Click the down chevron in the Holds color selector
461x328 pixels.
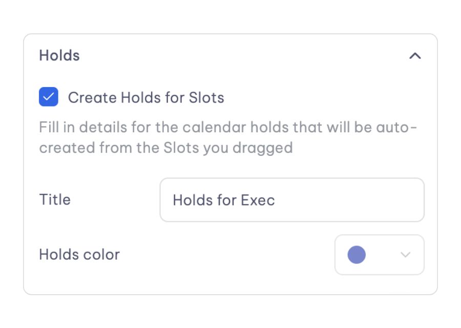coord(406,255)
